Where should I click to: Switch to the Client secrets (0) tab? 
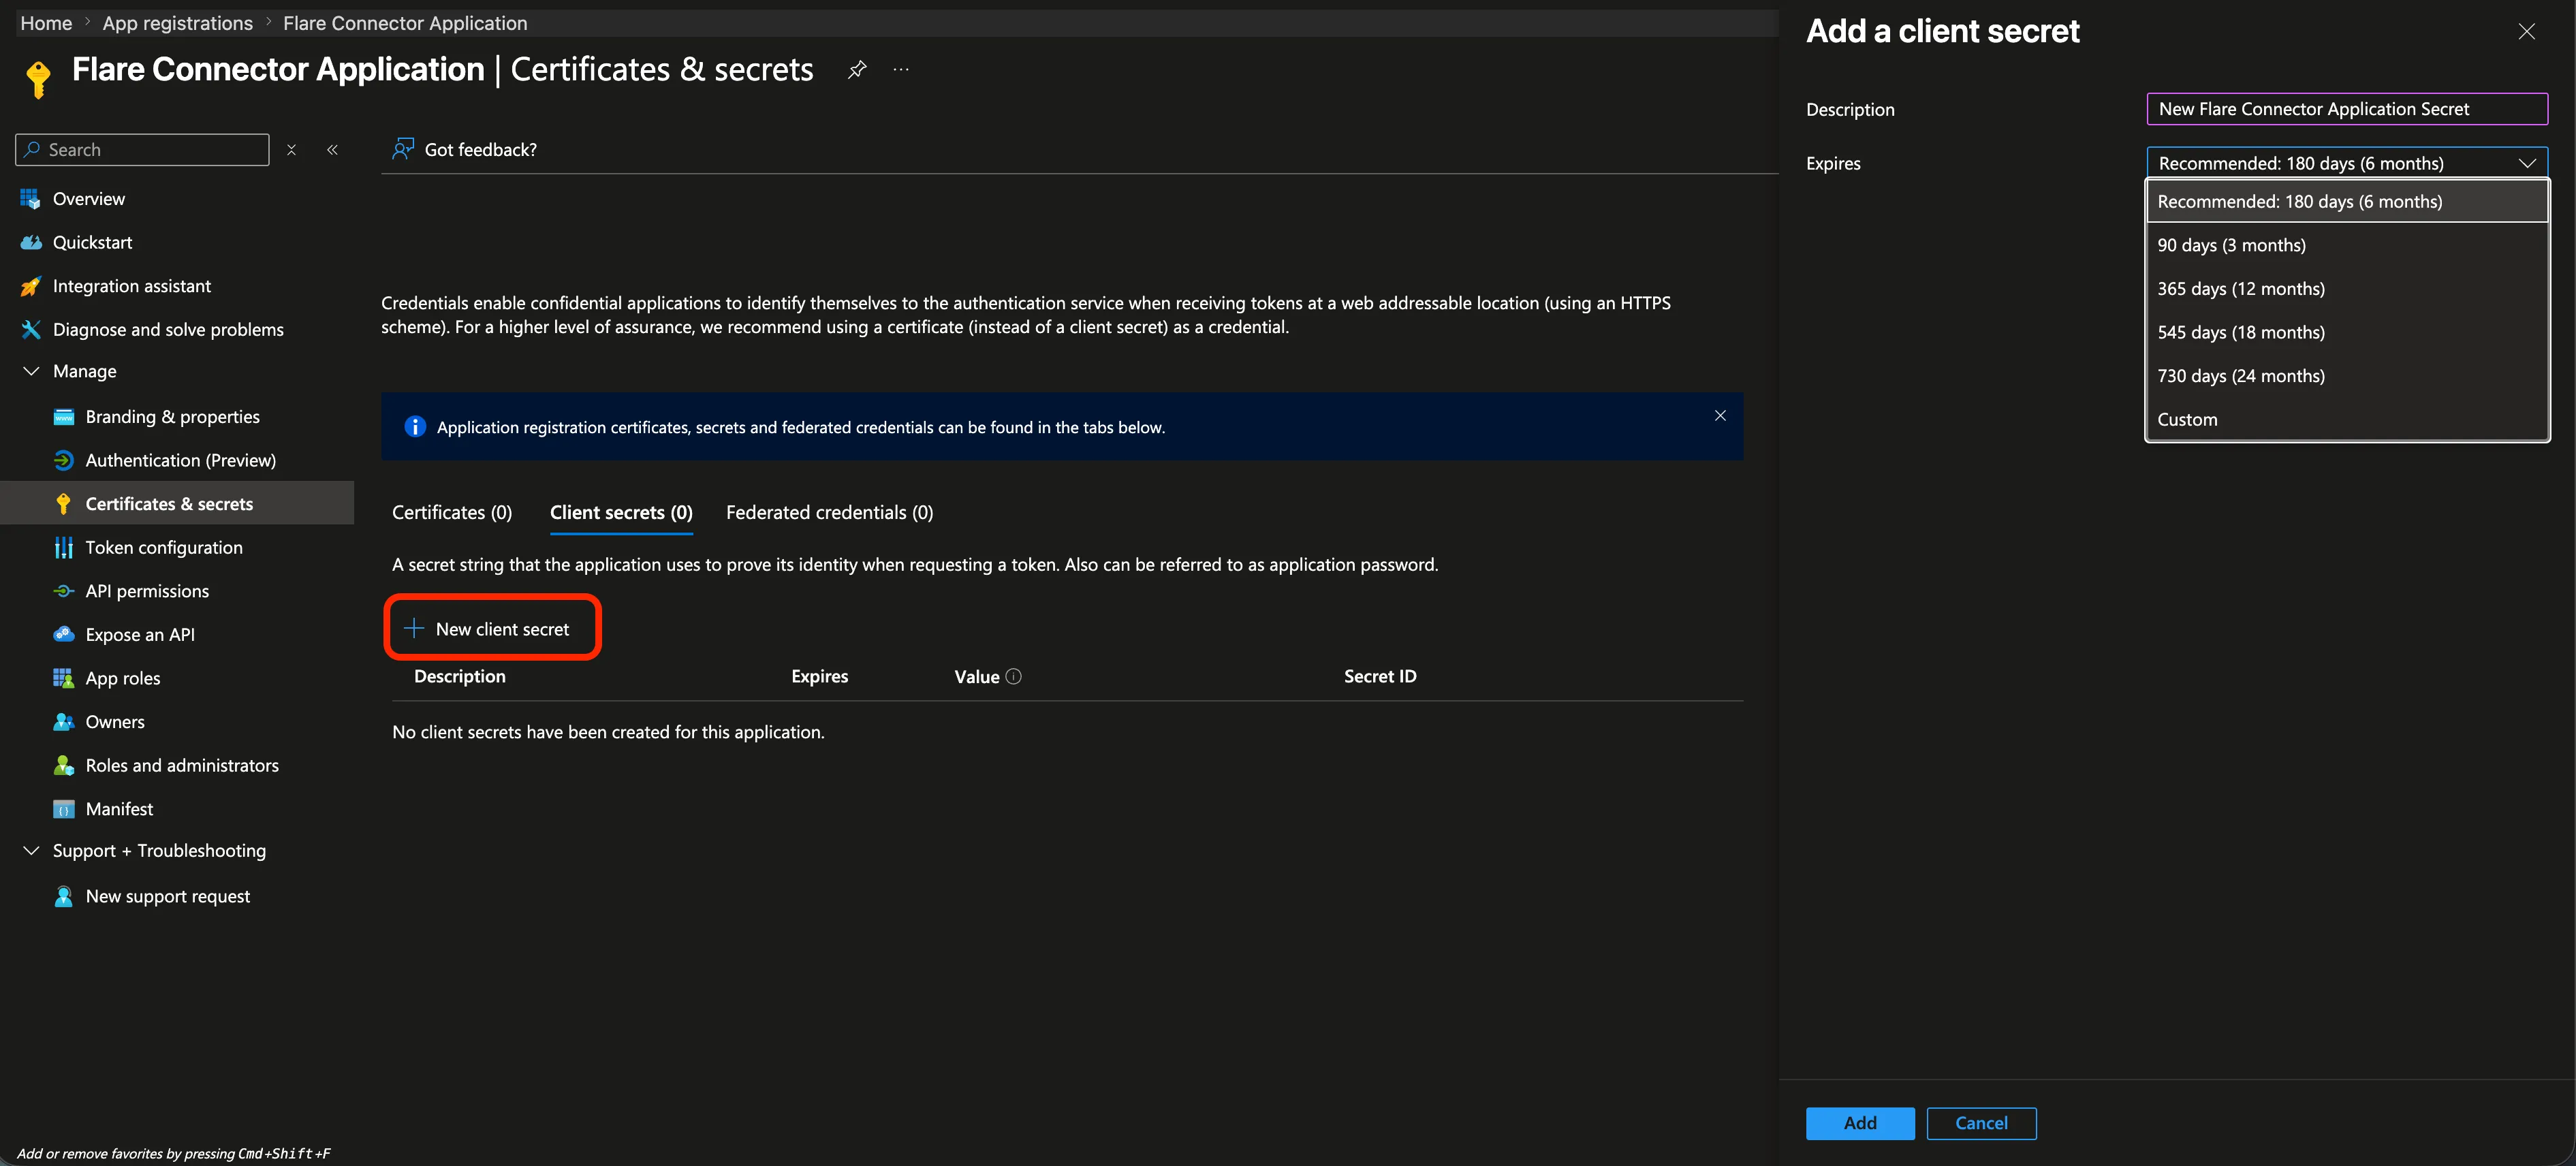coord(621,513)
